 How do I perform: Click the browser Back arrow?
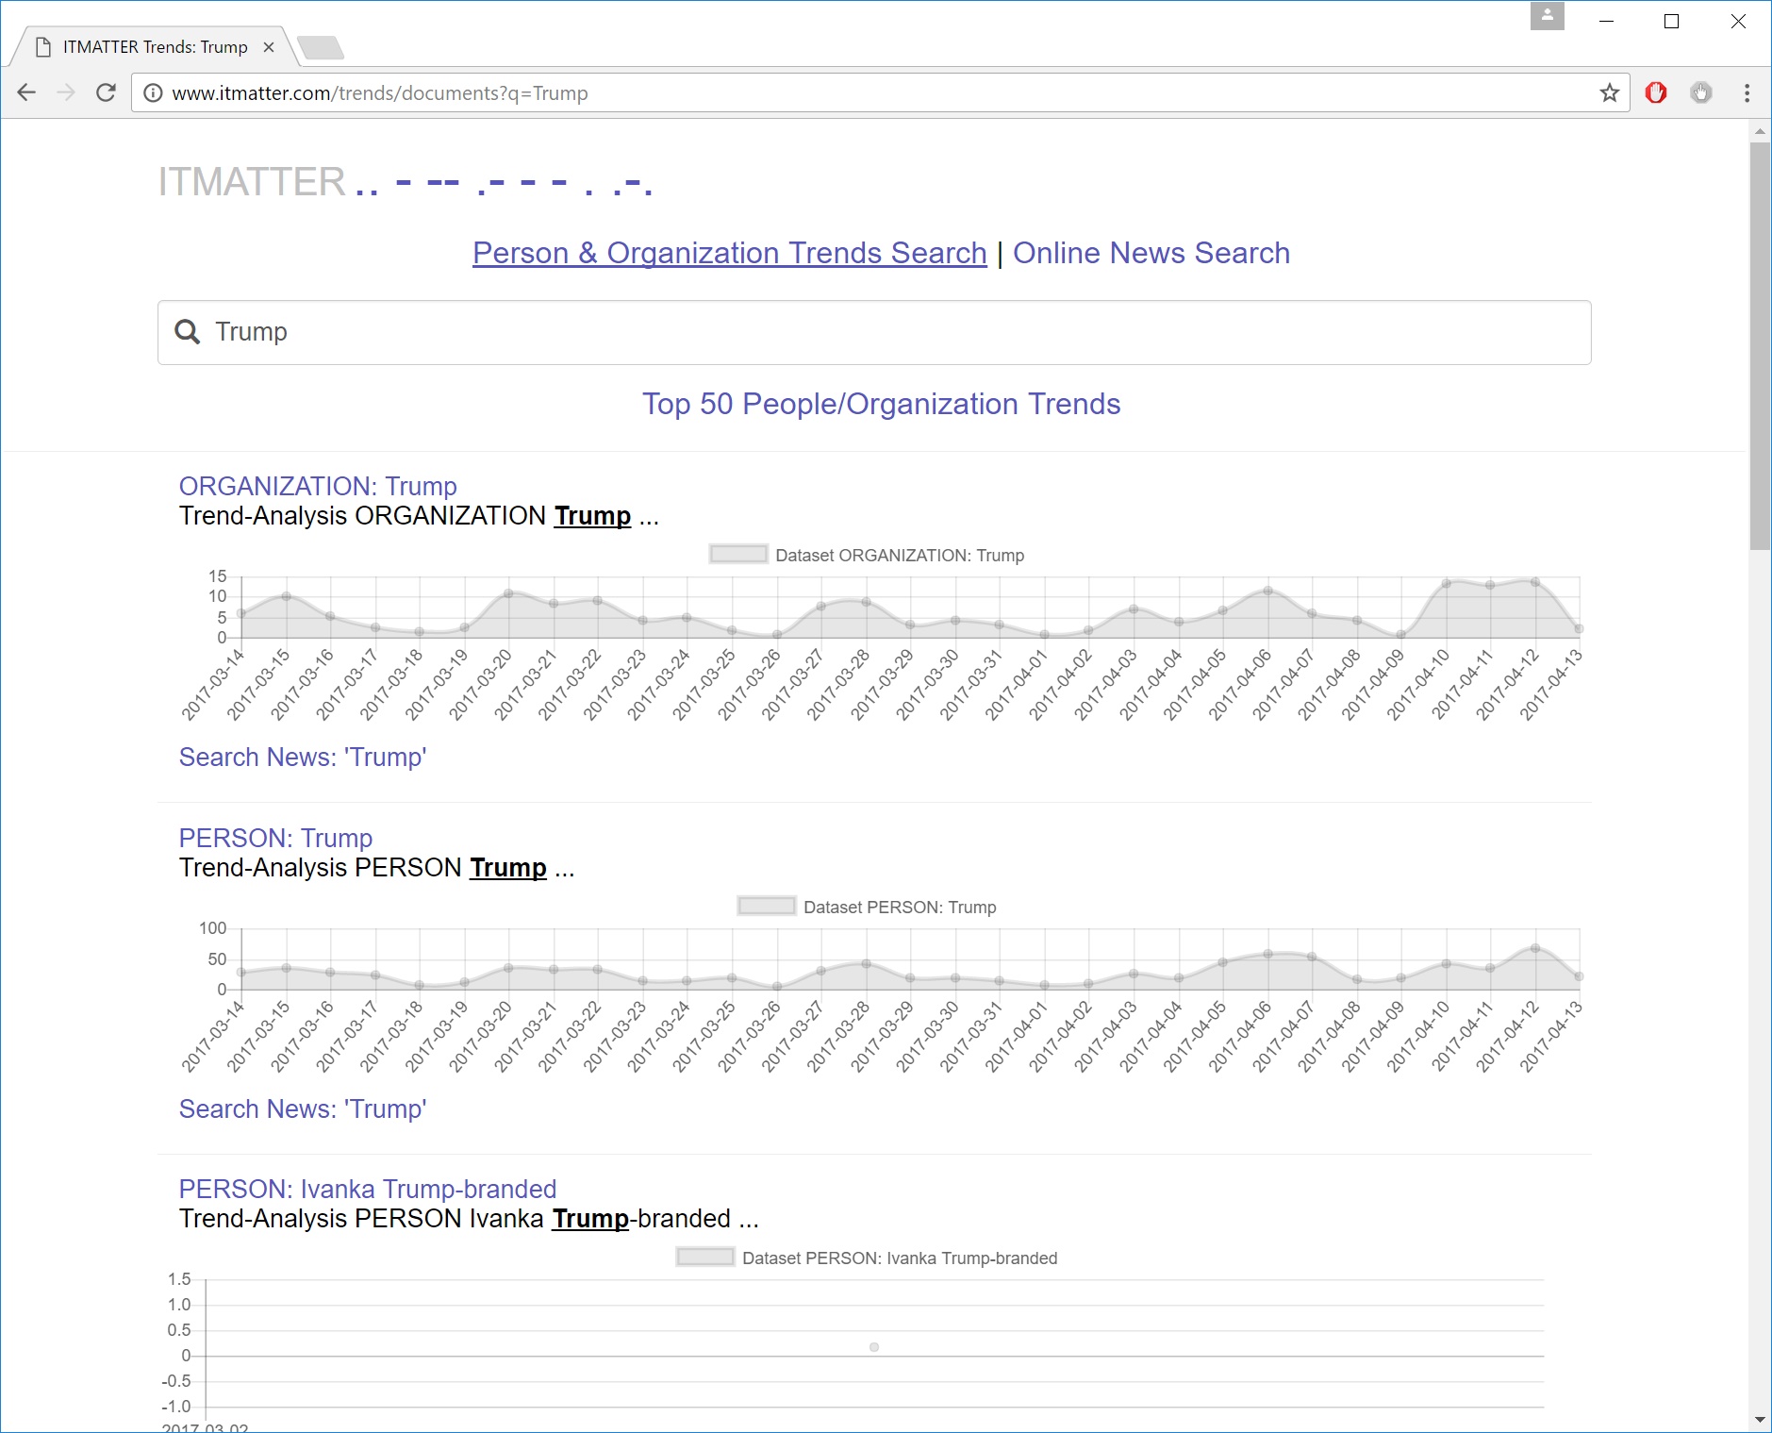pos(26,92)
